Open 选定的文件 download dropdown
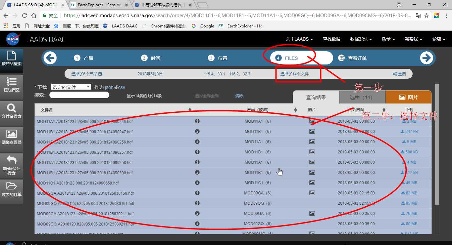Screen dimensions: 452x245 (71, 87)
